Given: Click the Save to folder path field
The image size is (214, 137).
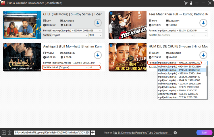Looking at the screenshot, I should (x=143, y=133).
